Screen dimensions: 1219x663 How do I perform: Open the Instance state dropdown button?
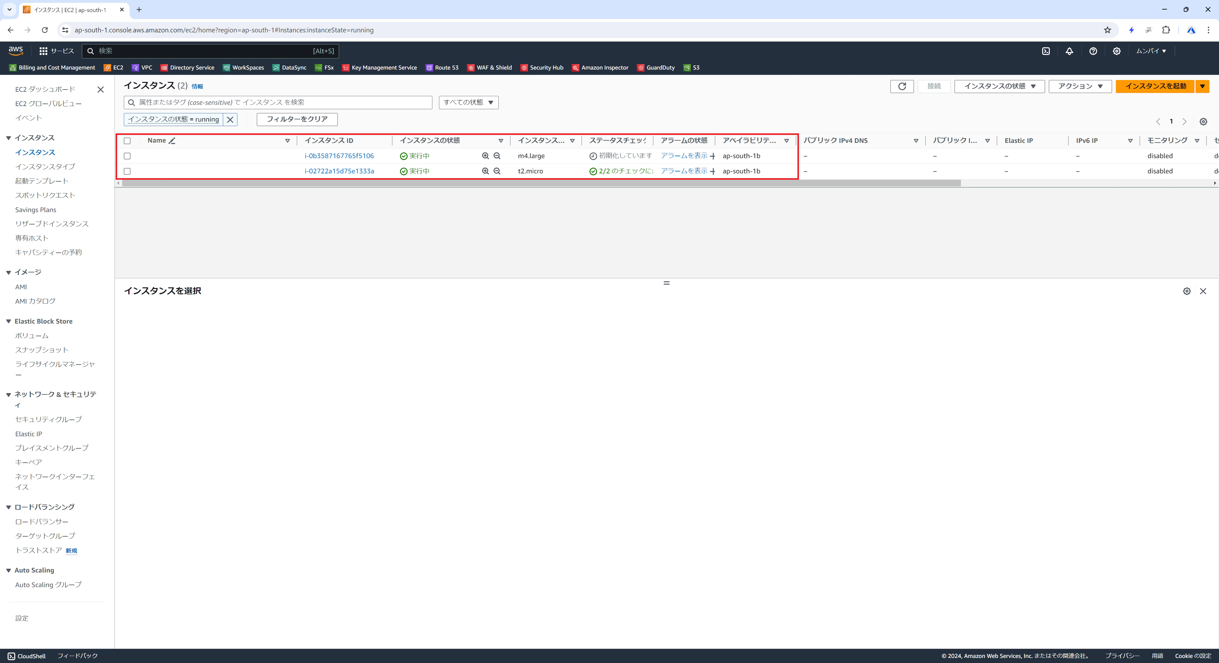999,86
